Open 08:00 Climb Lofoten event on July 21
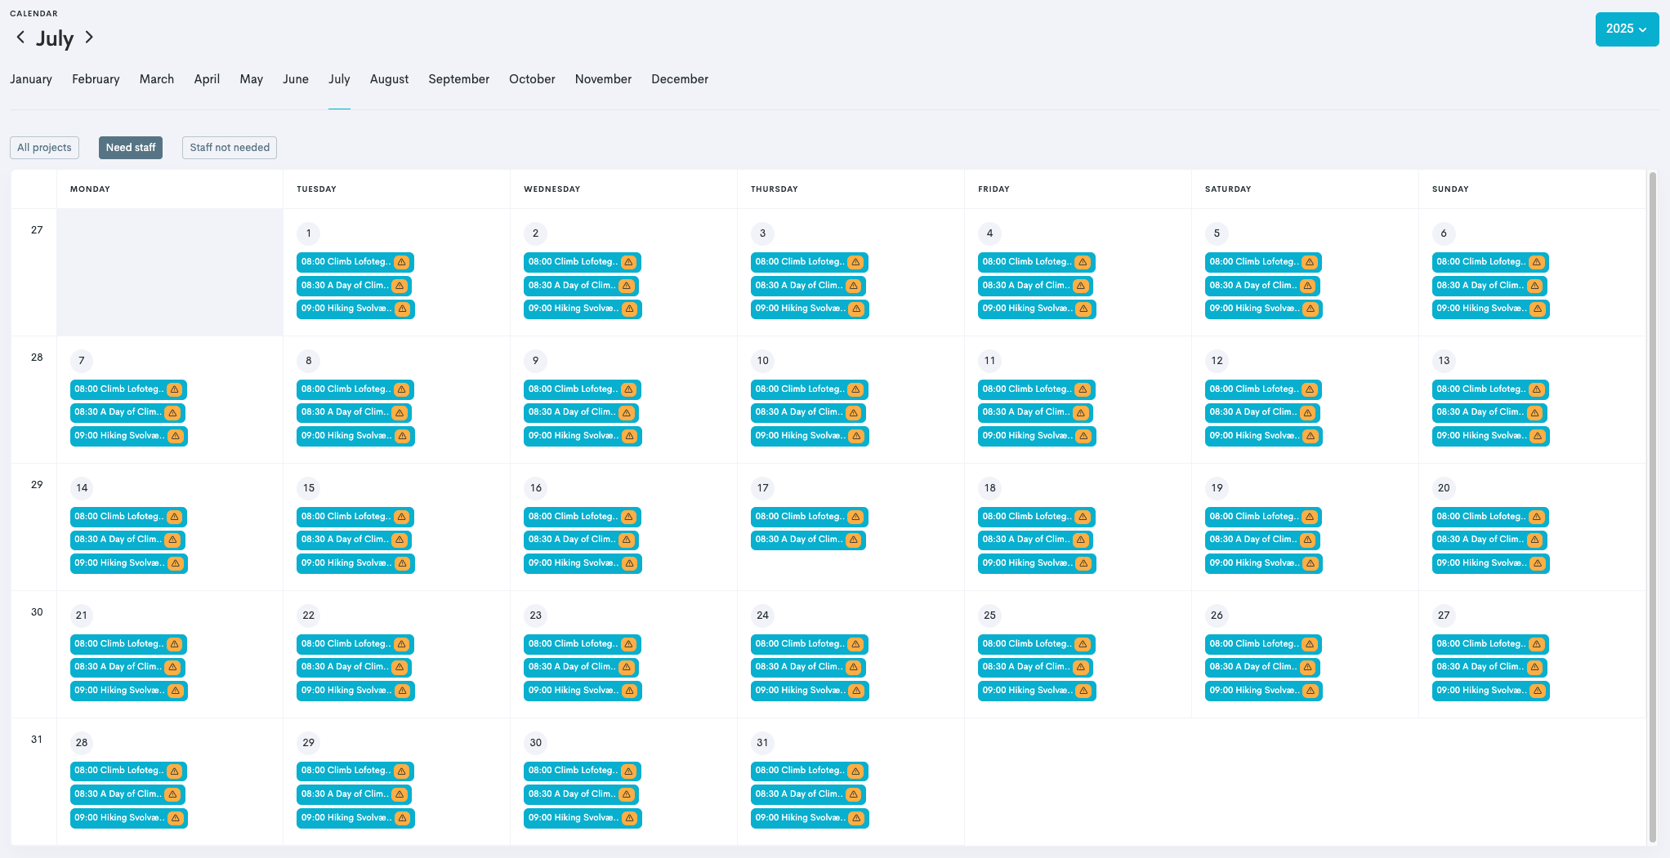This screenshot has height=858, width=1670. click(x=128, y=644)
